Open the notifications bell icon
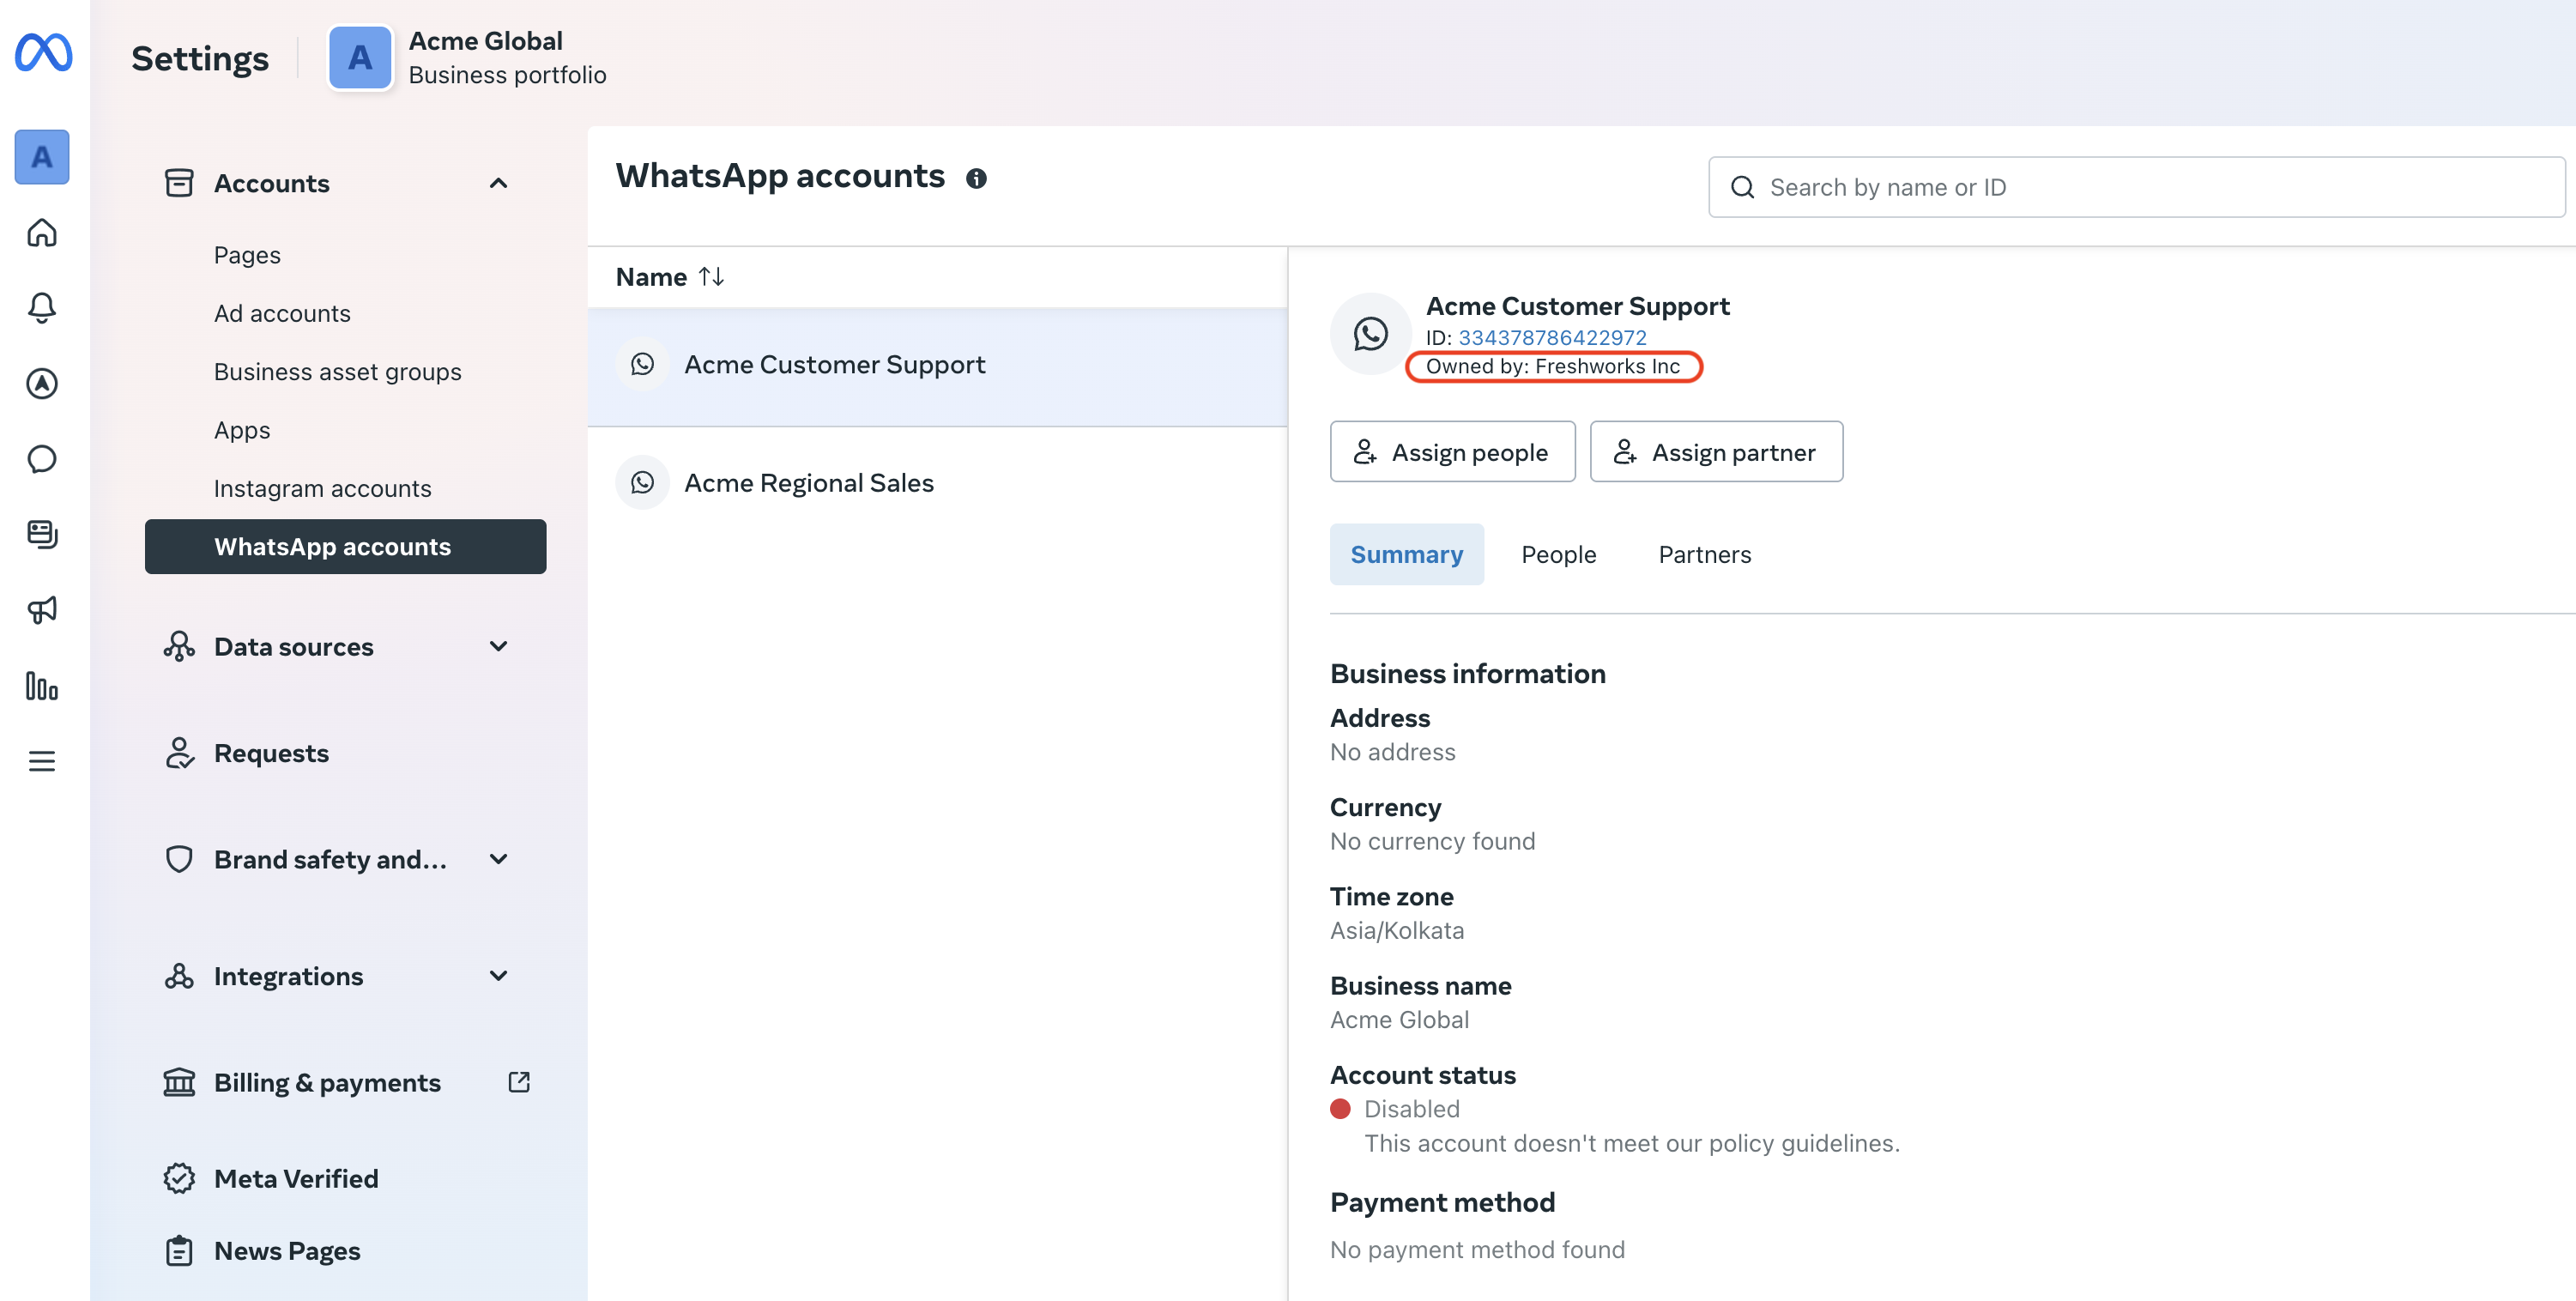The image size is (2576, 1301). point(42,308)
